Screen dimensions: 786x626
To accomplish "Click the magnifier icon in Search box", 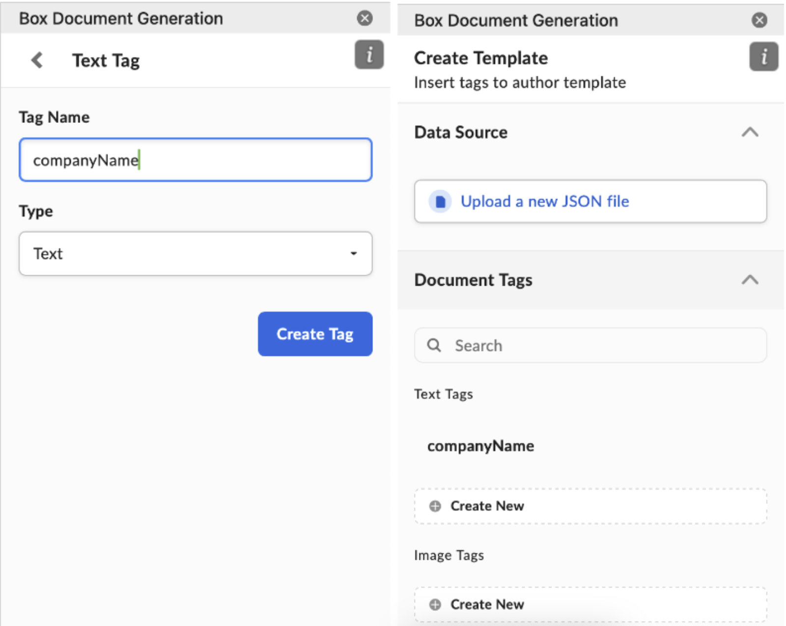I will tap(434, 345).
